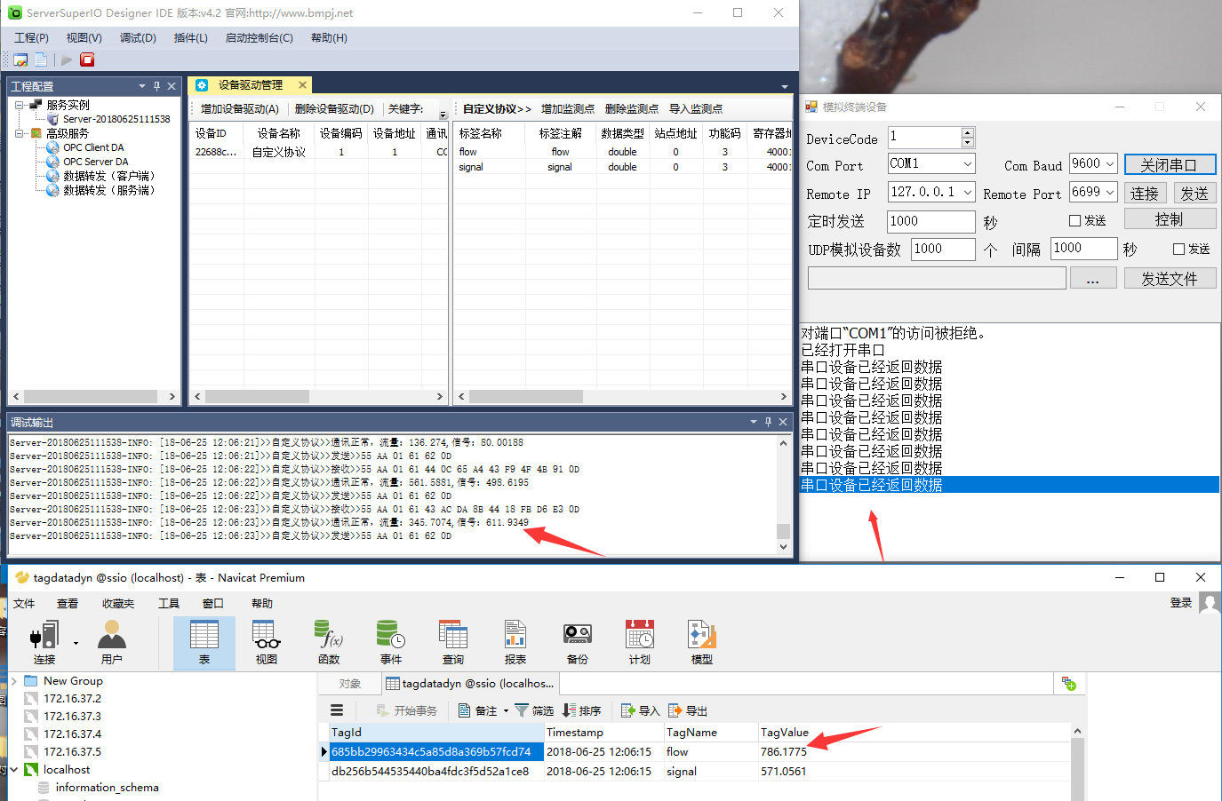1222x801 pixels.
Task: Expand the Com Baud 9600 dropdown
Action: coord(1109,164)
